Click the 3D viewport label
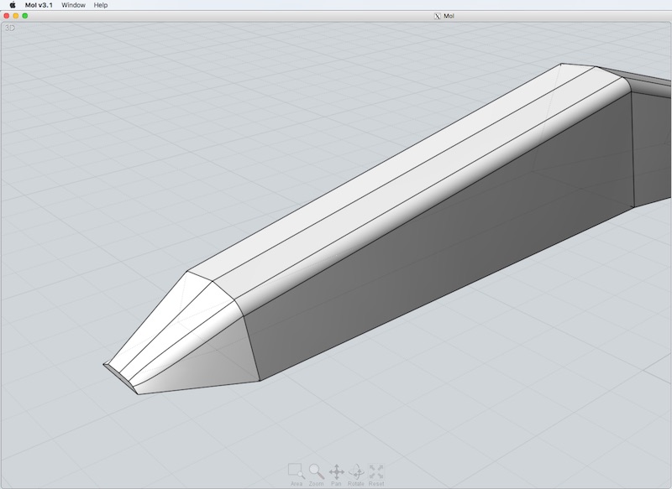The width and height of the screenshot is (672, 489). (9, 29)
